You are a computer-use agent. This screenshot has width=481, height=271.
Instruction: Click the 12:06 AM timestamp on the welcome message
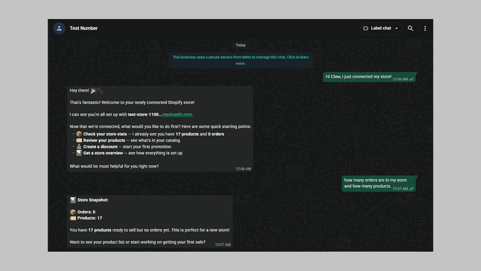pos(243,169)
